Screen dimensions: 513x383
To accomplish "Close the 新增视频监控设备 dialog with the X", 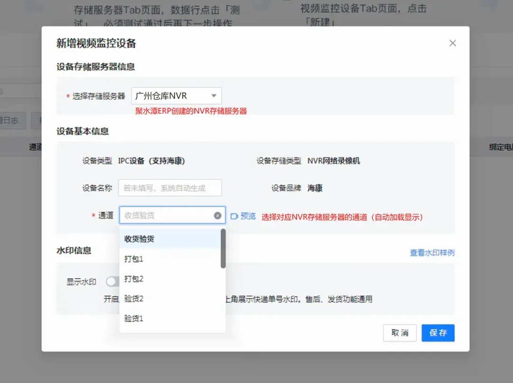I will tap(452, 43).
